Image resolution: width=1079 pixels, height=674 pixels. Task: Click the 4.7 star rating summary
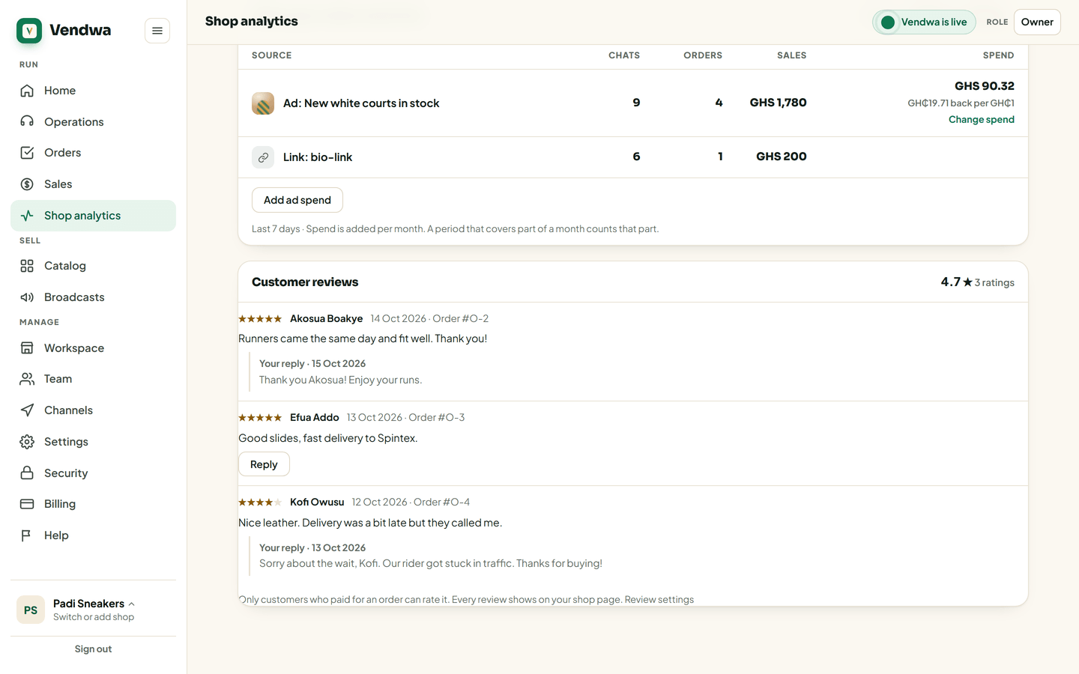pyautogui.click(x=978, y=282)
